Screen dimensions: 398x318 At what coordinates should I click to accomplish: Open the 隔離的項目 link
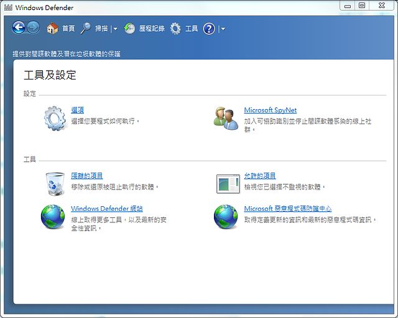[87, 176]
